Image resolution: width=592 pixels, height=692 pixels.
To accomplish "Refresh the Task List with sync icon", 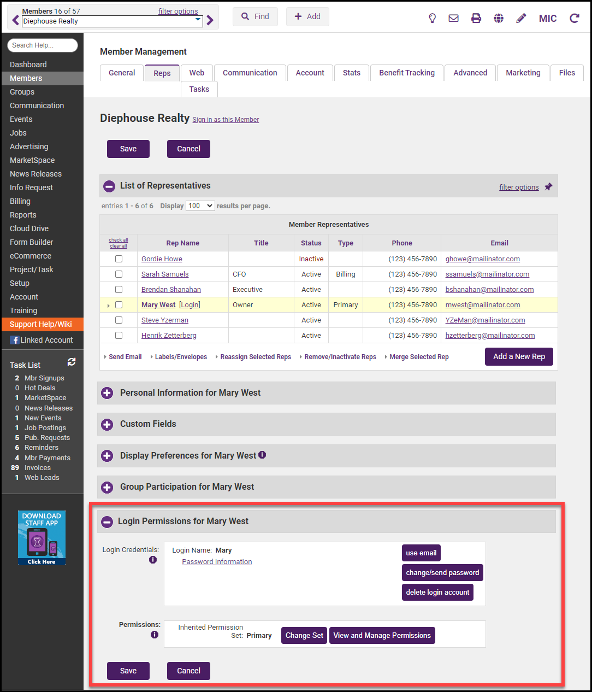I will [72, 362].
